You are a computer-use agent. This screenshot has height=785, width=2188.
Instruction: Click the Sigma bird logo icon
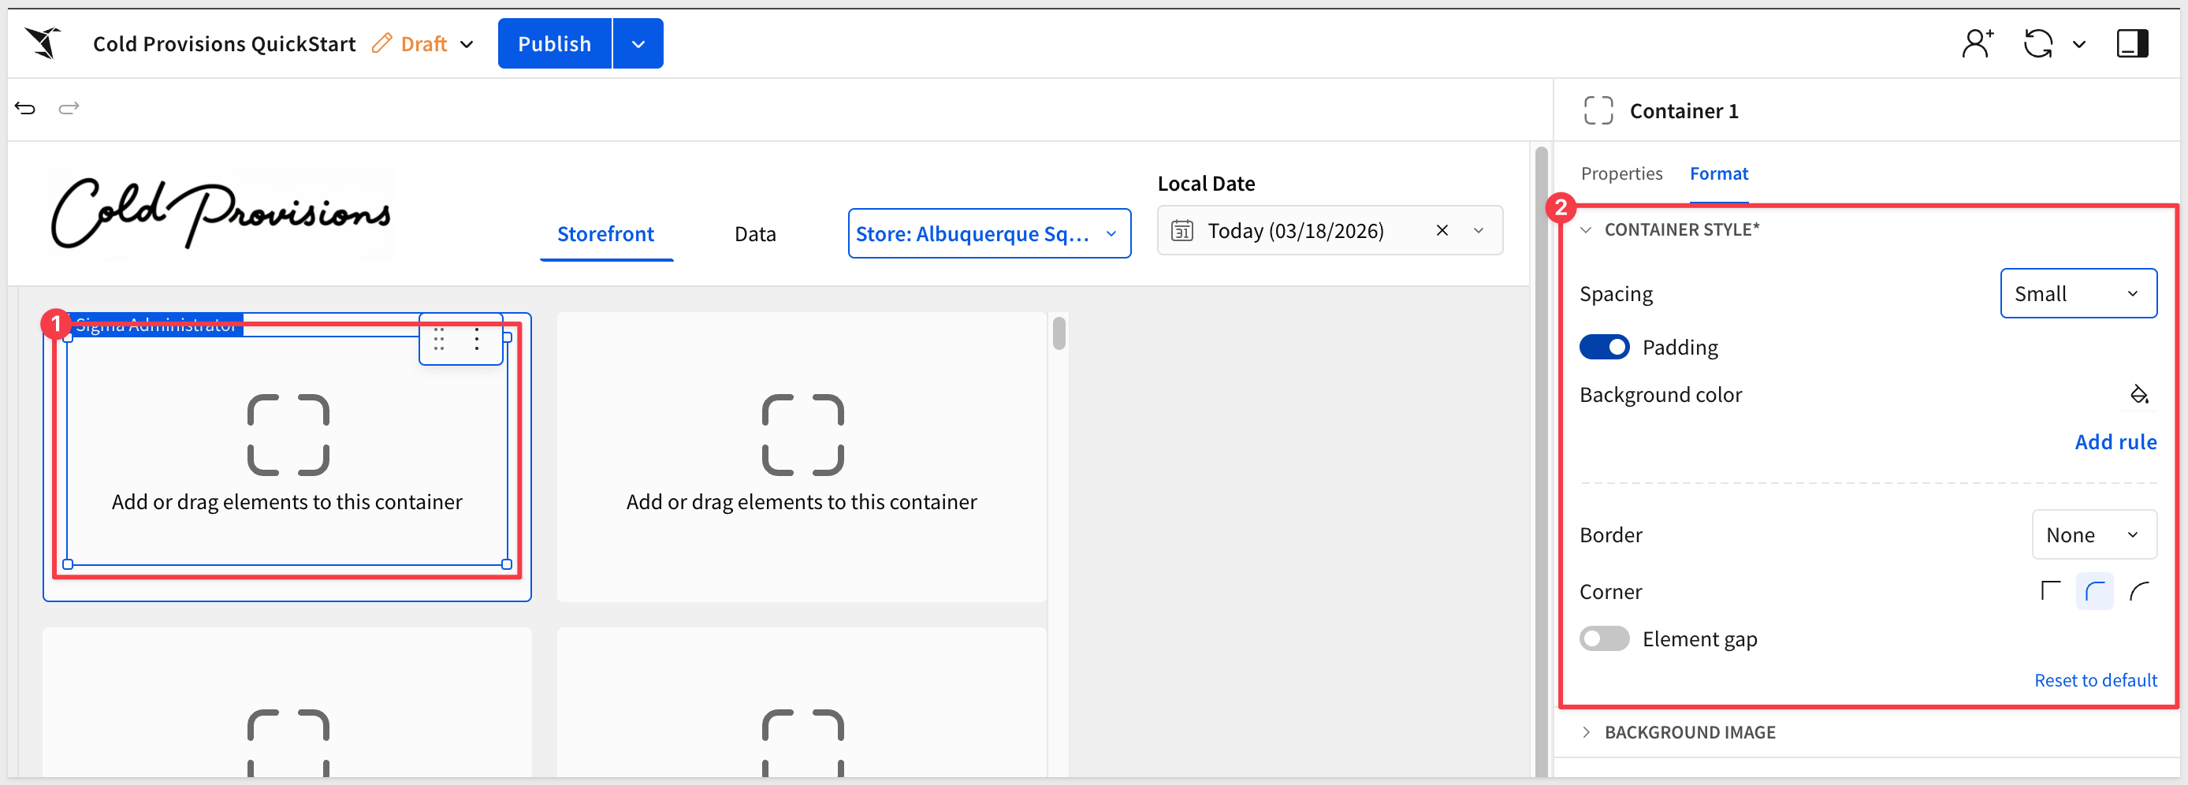point(43,43)
